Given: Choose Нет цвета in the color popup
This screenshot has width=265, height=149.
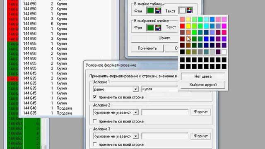Looking at the screenshot, I should 203,77.
